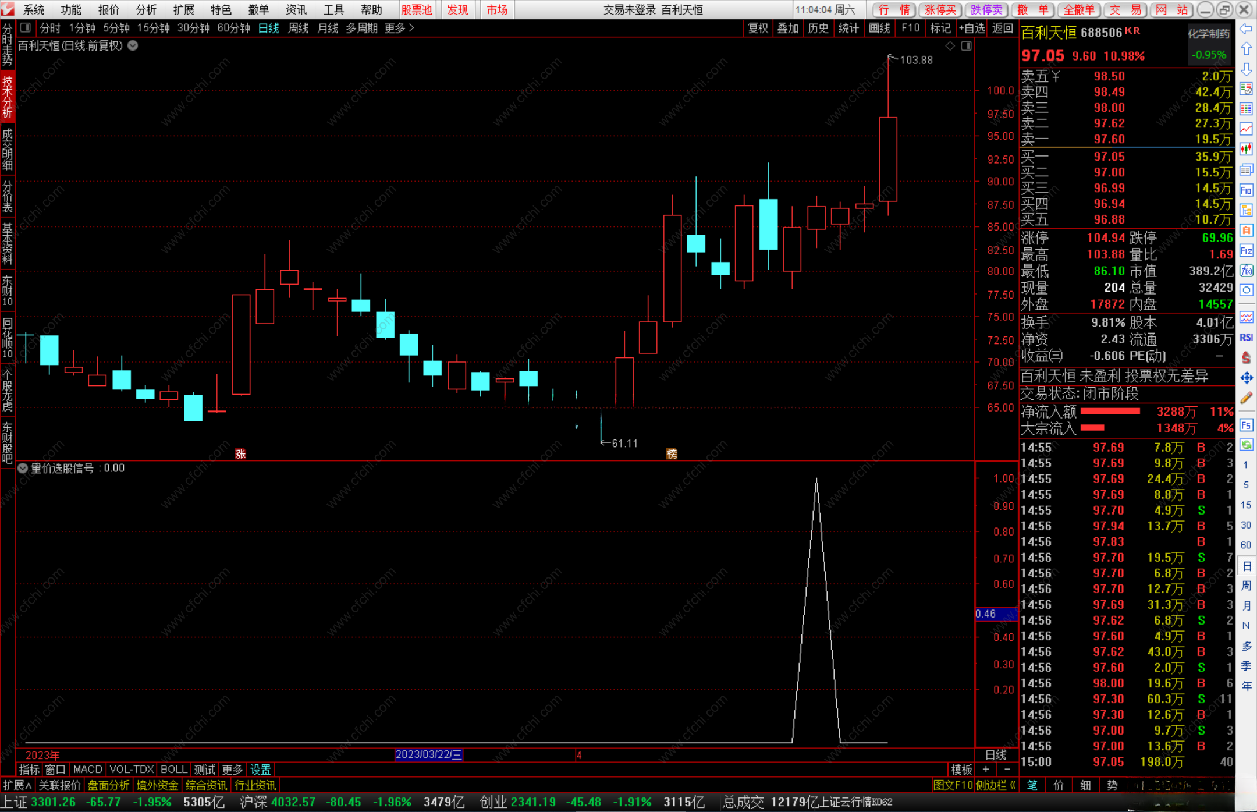Click the zoom in plus button below chart
1257x812 pixels.
(x=985, y=769)
